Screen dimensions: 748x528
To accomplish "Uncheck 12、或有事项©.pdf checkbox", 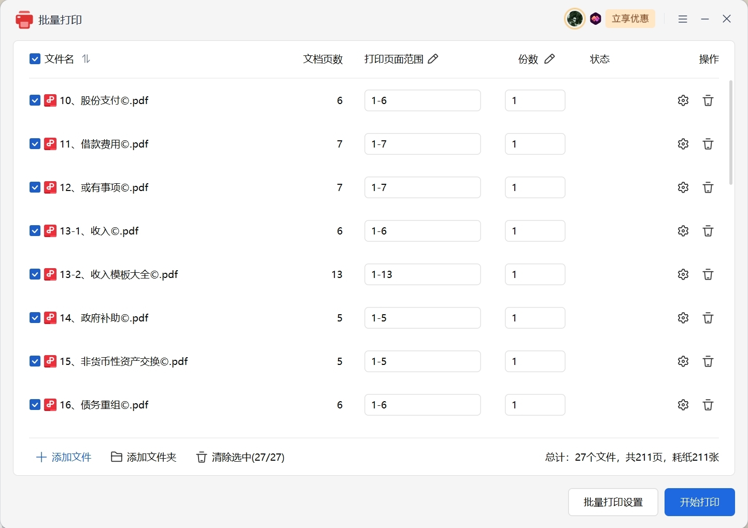I will pyautogui.click(x=35, y=187).
